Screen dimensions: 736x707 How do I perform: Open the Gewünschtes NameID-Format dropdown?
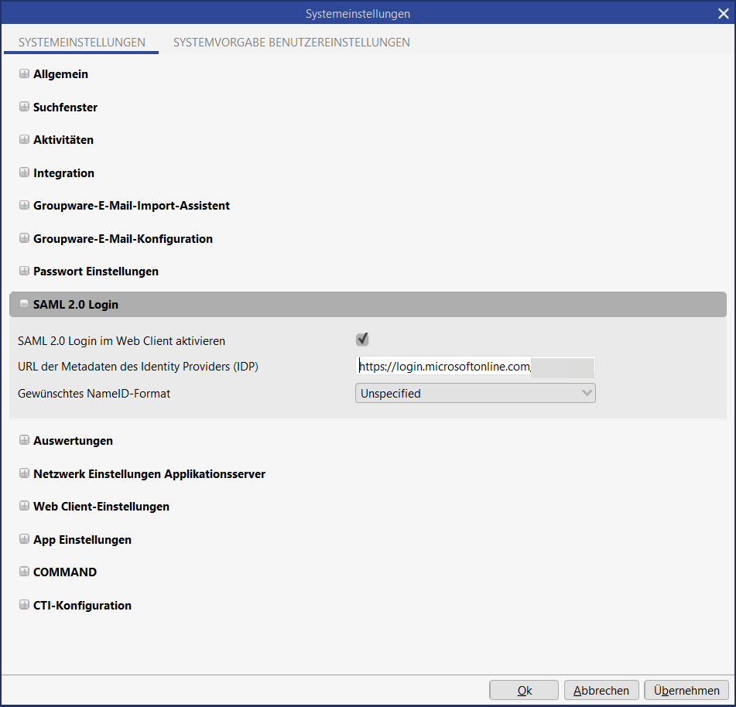[x=475, y=393]
